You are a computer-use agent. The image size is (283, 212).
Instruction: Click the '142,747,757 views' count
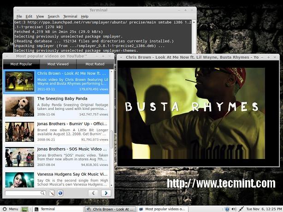coord(94,115)
